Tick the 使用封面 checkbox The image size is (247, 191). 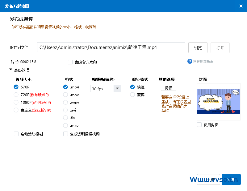click(199, 125)
